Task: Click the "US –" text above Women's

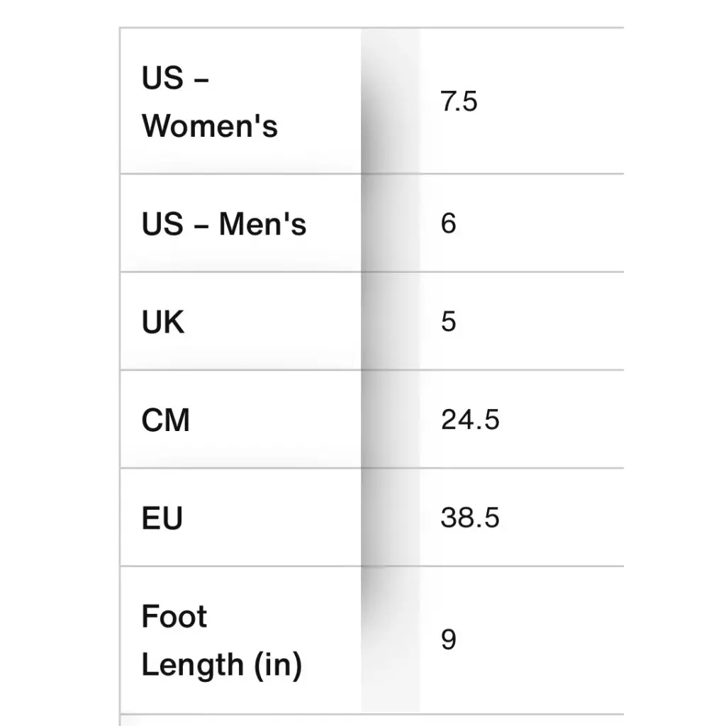Action: (174, 78)
